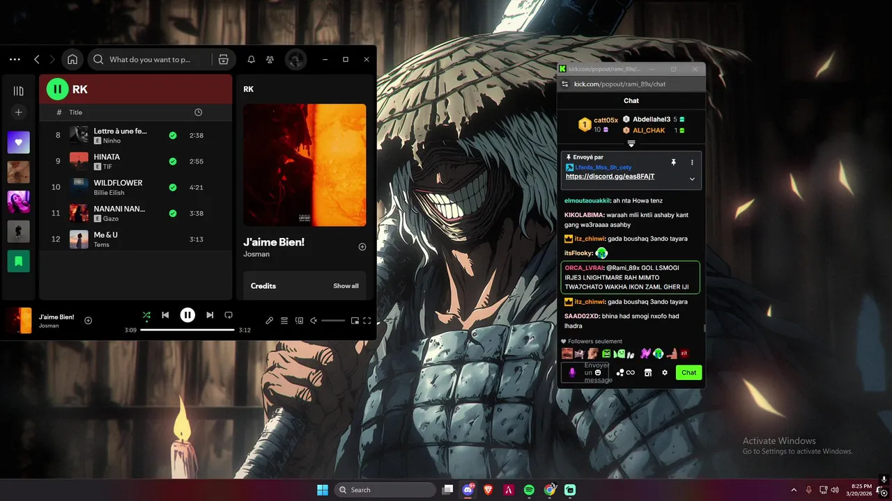The height and width of the screenshot is (501, 892).
Task: Open Discord from the taskbar
Action: tap(468, 490)
